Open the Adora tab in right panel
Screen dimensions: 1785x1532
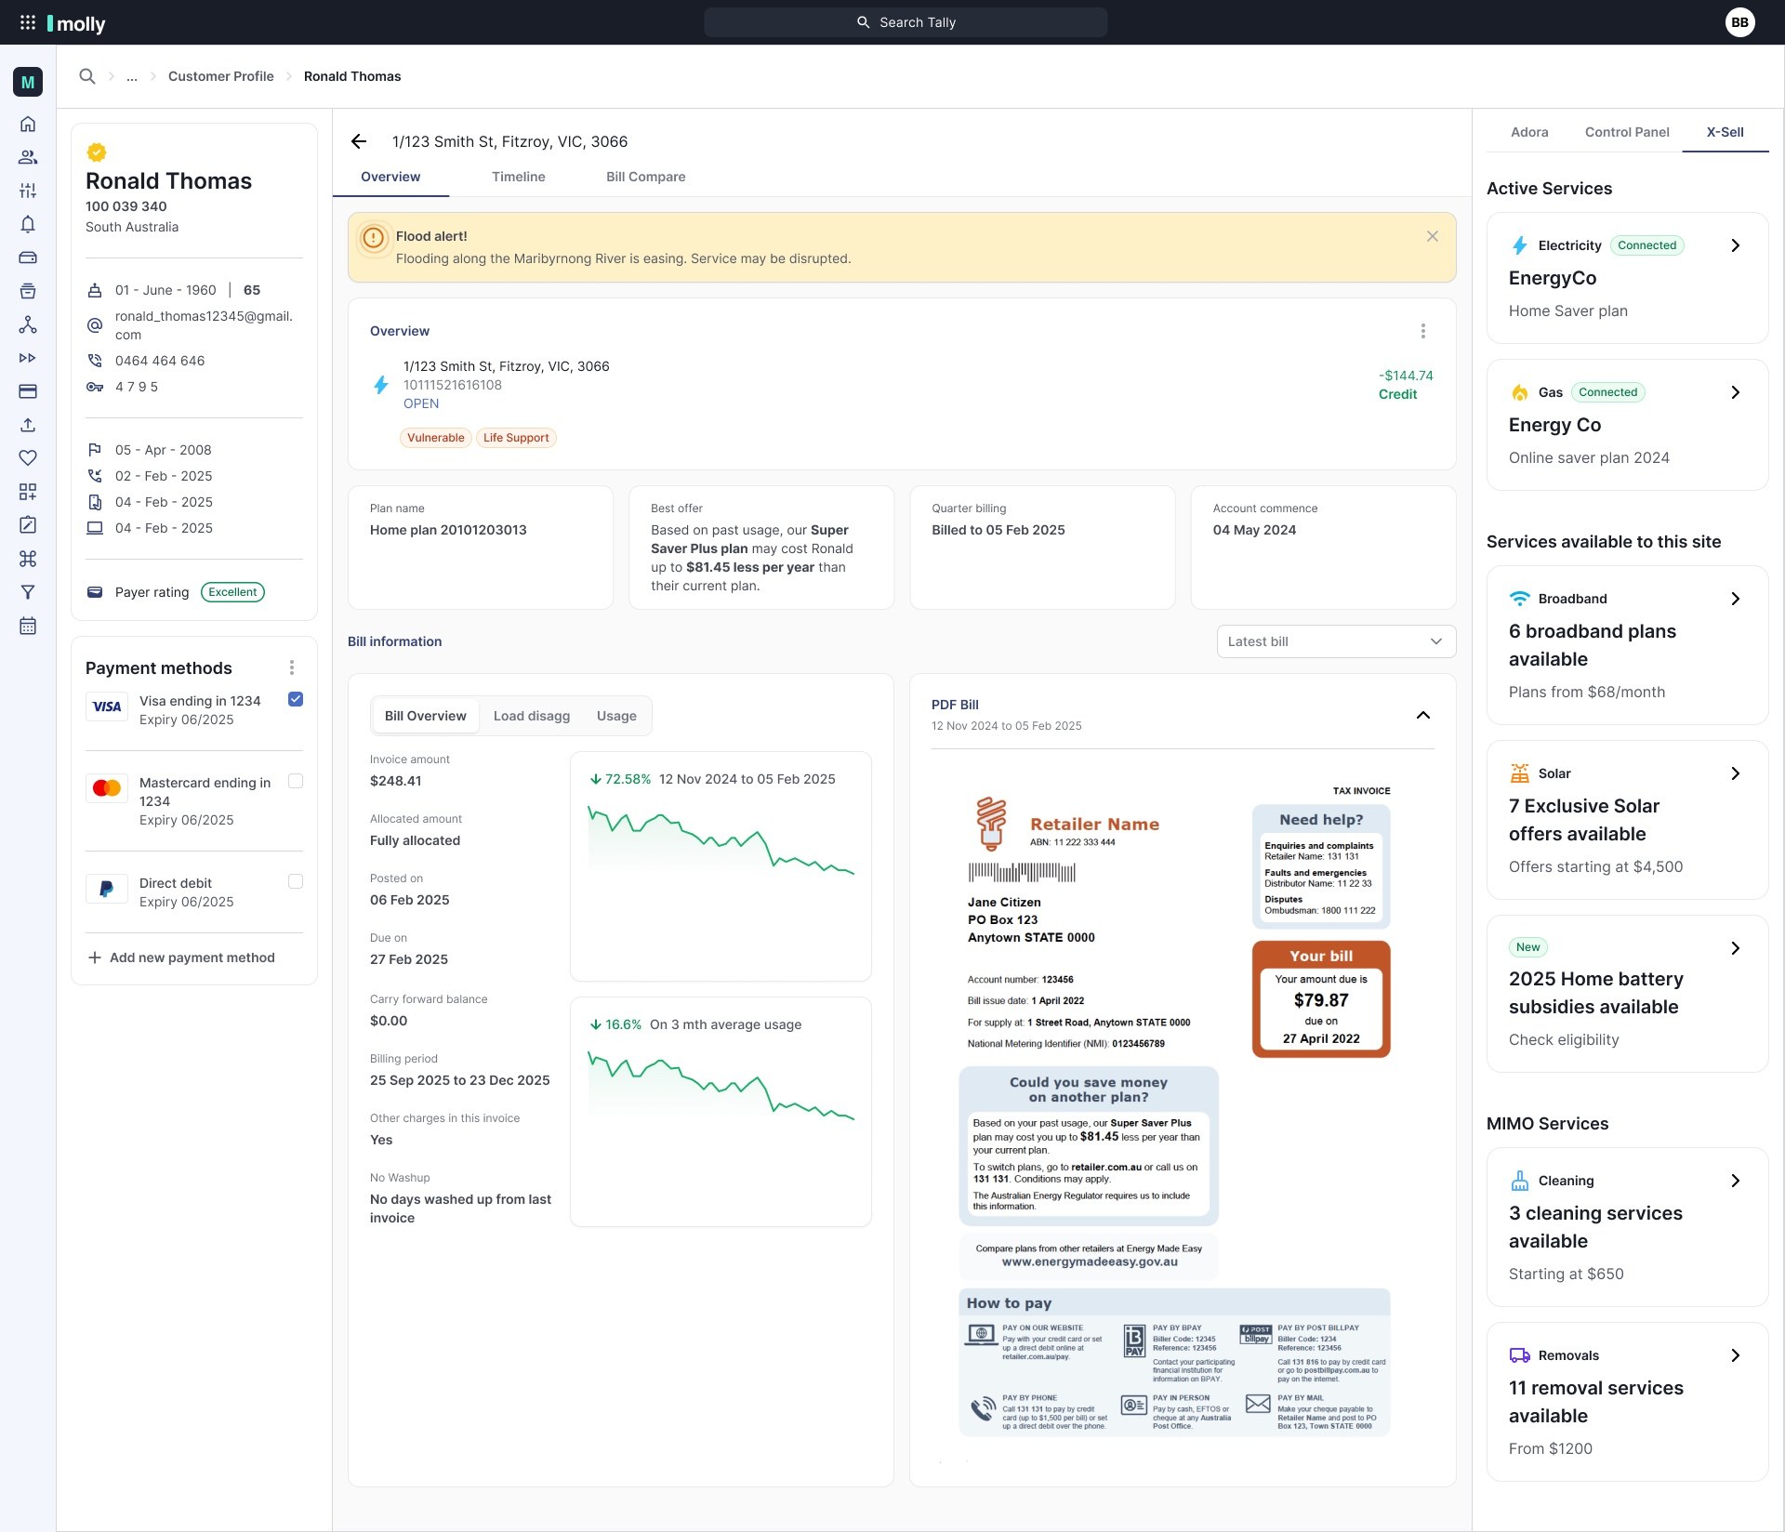click(x=1529, y=132)
